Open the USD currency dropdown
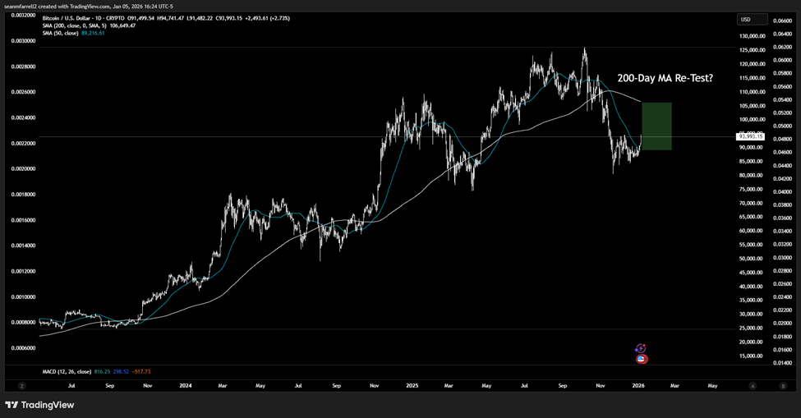 point(753,20)
